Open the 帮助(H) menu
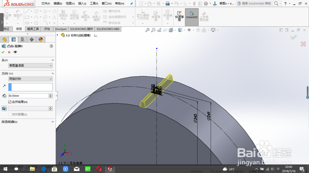Image resolution: width=309 pixels, height=173 pixels. point(119,3)
